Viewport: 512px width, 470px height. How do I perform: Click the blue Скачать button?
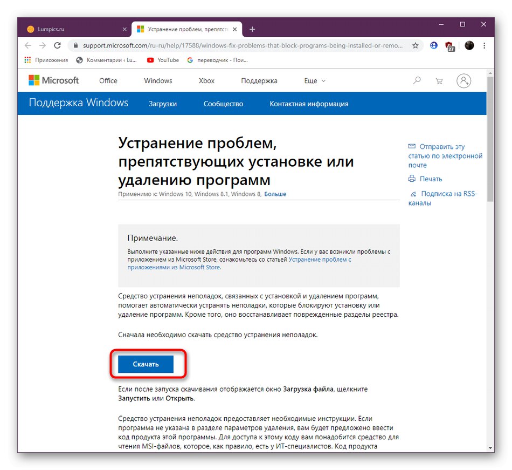click(146, 364)
